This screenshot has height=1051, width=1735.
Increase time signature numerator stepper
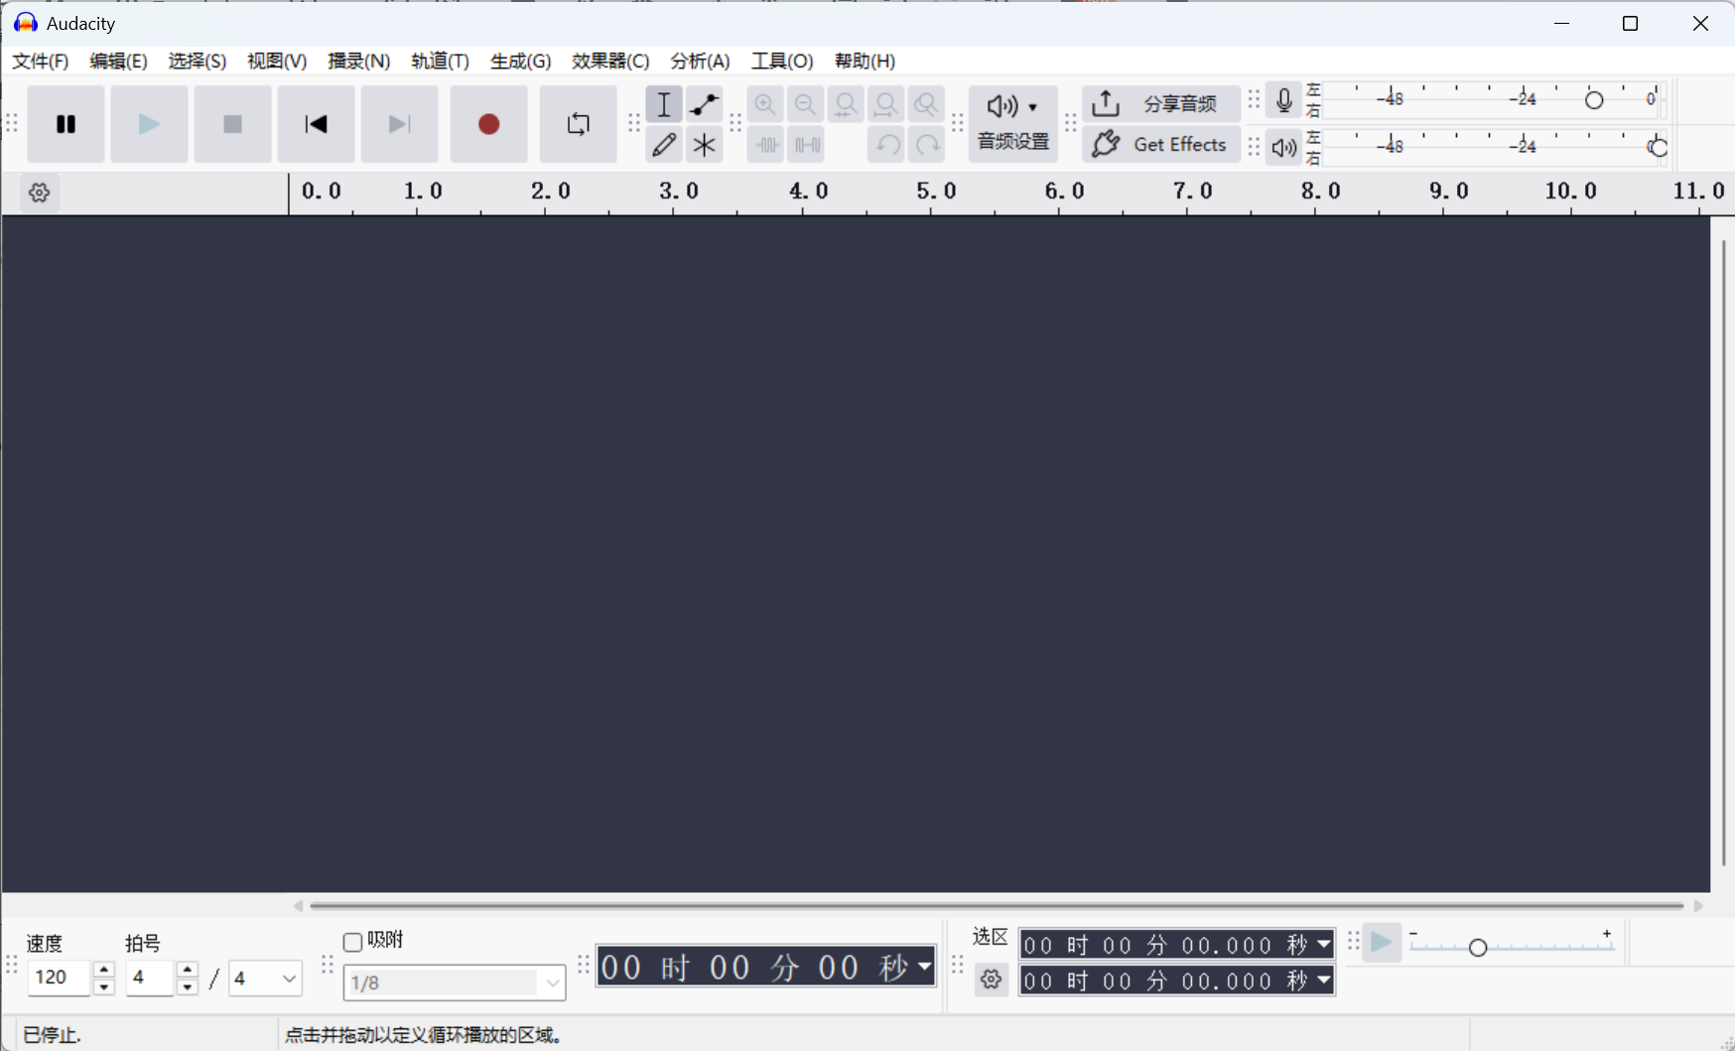188,970
